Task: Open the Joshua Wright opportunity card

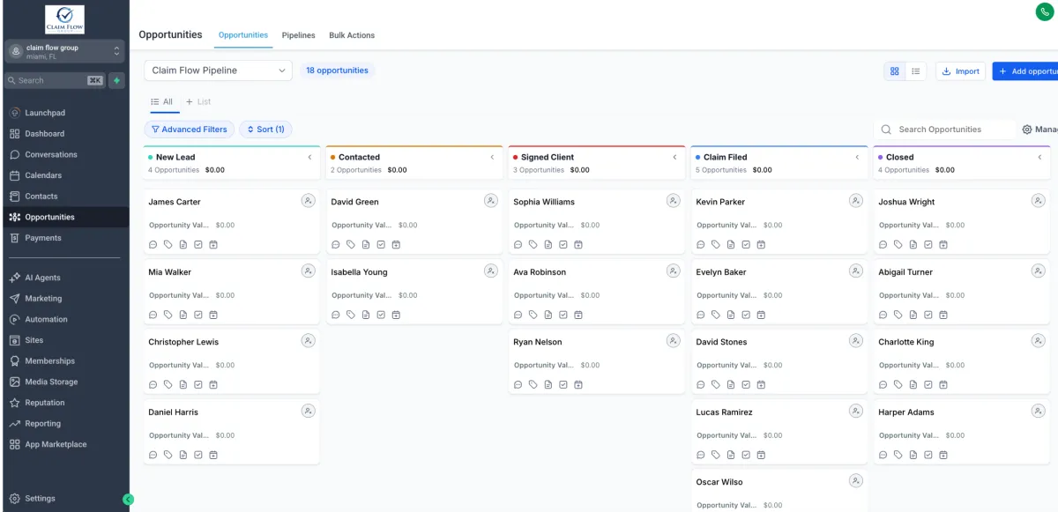Action: pyautogui.click(x=962, y=221)
